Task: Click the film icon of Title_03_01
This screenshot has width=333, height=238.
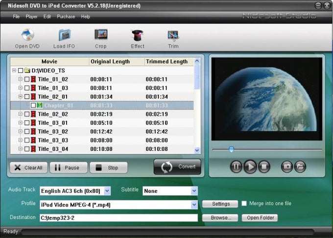Action: pyautogui.click(x=33, y=123)
